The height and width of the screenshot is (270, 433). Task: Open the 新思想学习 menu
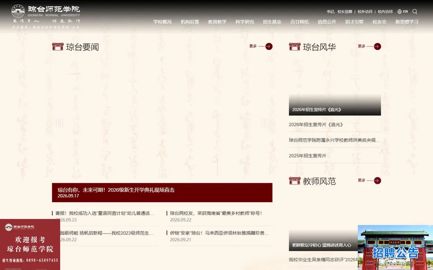pyautogui.click(x=406, y=22)
